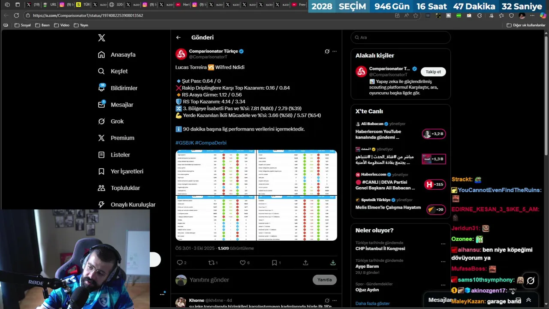Join Ali Babacan live with +3,2 B

[434, 134]
